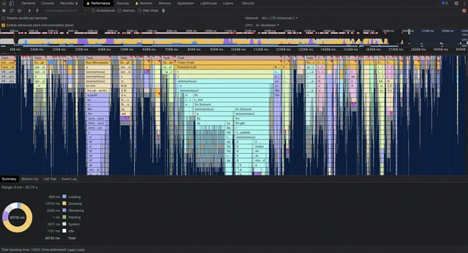Image resolution: width=468 pixels, height=253 pixels.
Task: Click the 5268 ms ruler mark
Action: (126, 49)
